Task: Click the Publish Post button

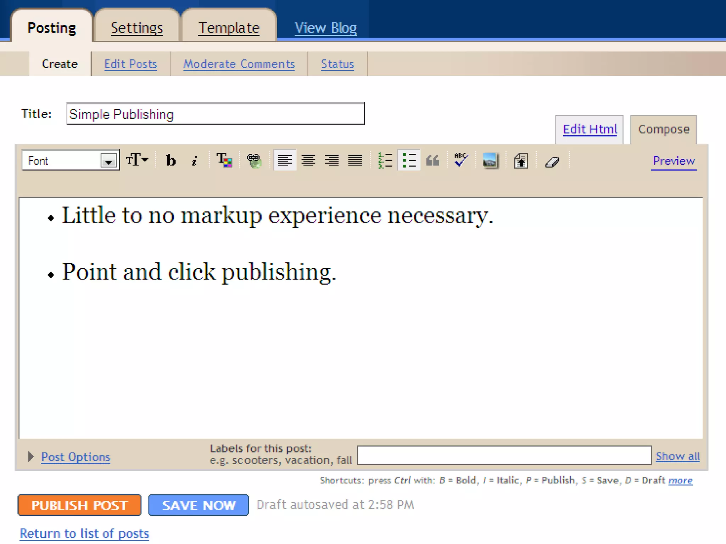Action: coord(79,505)
